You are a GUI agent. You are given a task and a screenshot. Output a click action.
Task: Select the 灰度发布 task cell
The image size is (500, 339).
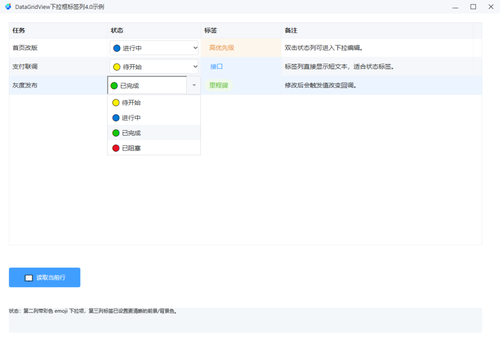tap(58, 85)
